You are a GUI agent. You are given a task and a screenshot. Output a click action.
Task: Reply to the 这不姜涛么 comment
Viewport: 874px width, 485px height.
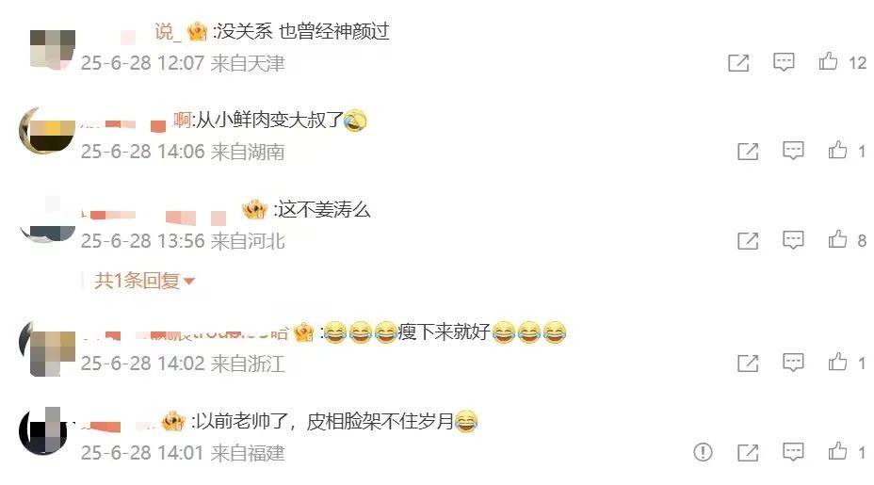point(793,240)
